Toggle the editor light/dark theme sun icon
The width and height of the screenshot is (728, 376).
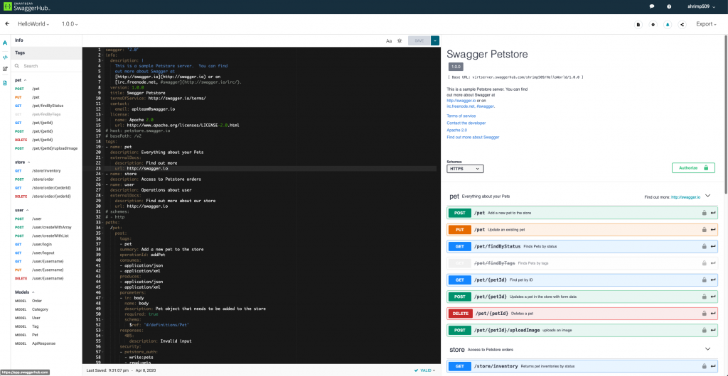tap(400, 40)
